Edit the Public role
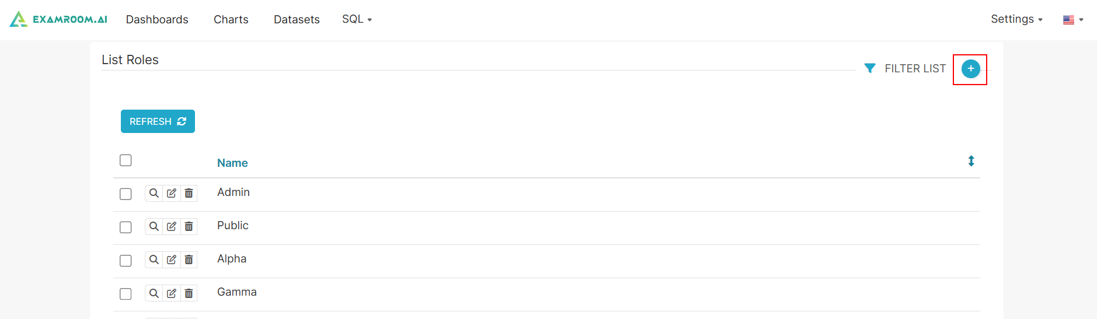 171,226
